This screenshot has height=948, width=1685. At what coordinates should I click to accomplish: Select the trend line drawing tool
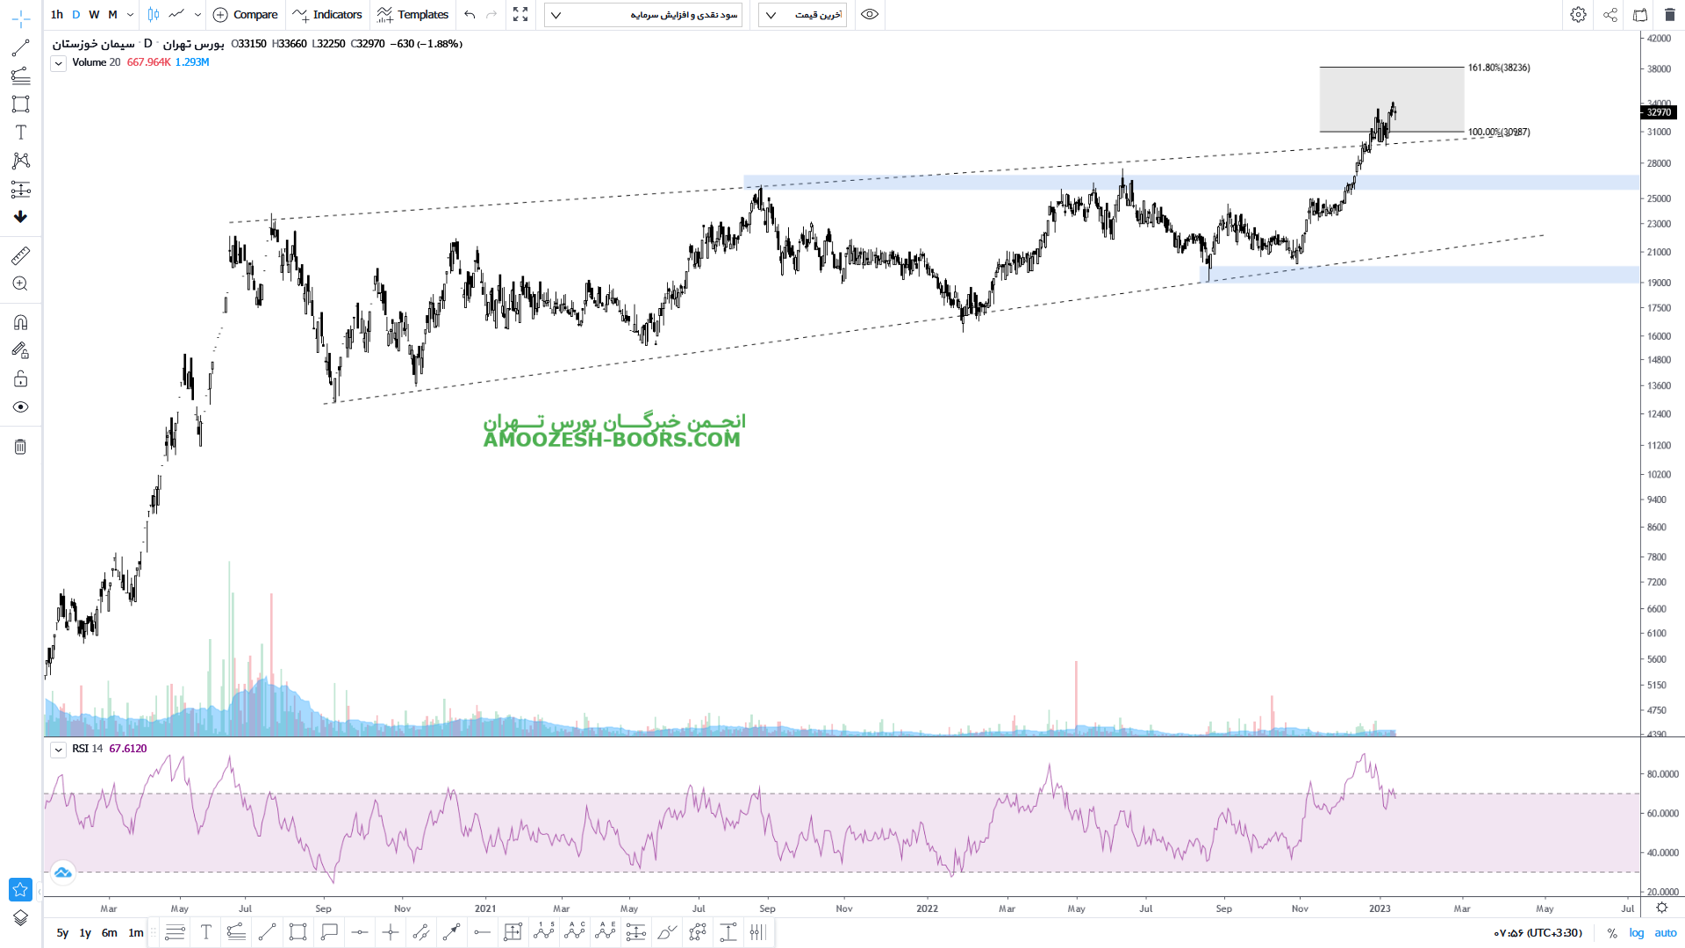tap(20, 48)
